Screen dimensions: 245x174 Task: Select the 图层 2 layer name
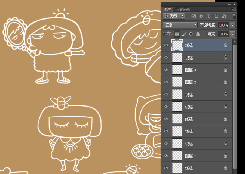191,82
